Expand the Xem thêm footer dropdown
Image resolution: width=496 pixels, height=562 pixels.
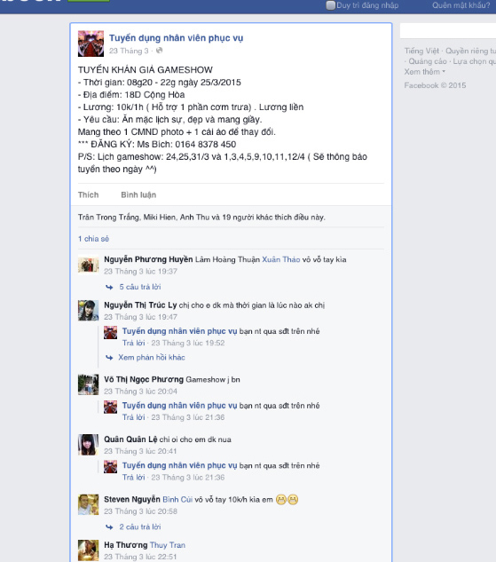425,72
